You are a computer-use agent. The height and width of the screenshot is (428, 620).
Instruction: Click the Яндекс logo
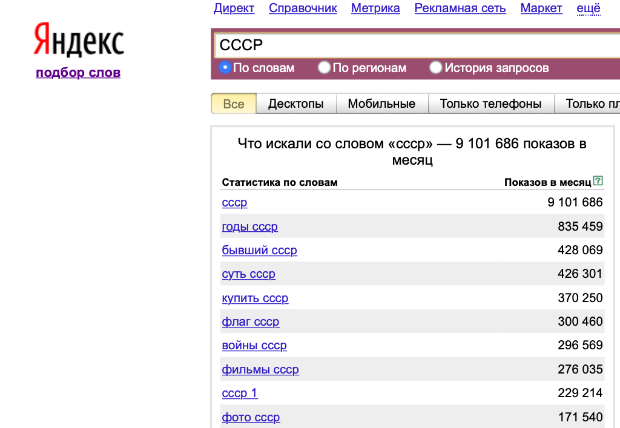point(79,40)
